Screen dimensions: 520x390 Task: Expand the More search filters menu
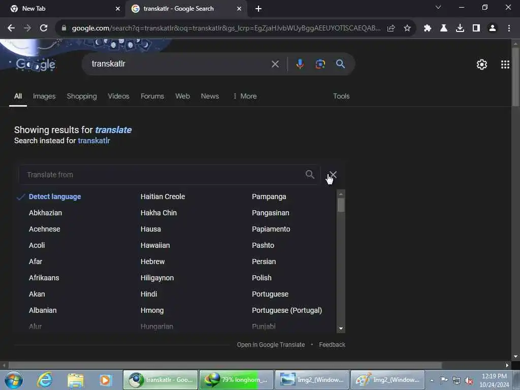click(x=245, y=96)
